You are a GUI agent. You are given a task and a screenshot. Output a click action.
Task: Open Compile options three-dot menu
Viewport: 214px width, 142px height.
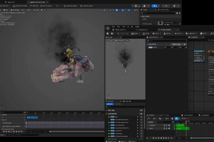139,33
